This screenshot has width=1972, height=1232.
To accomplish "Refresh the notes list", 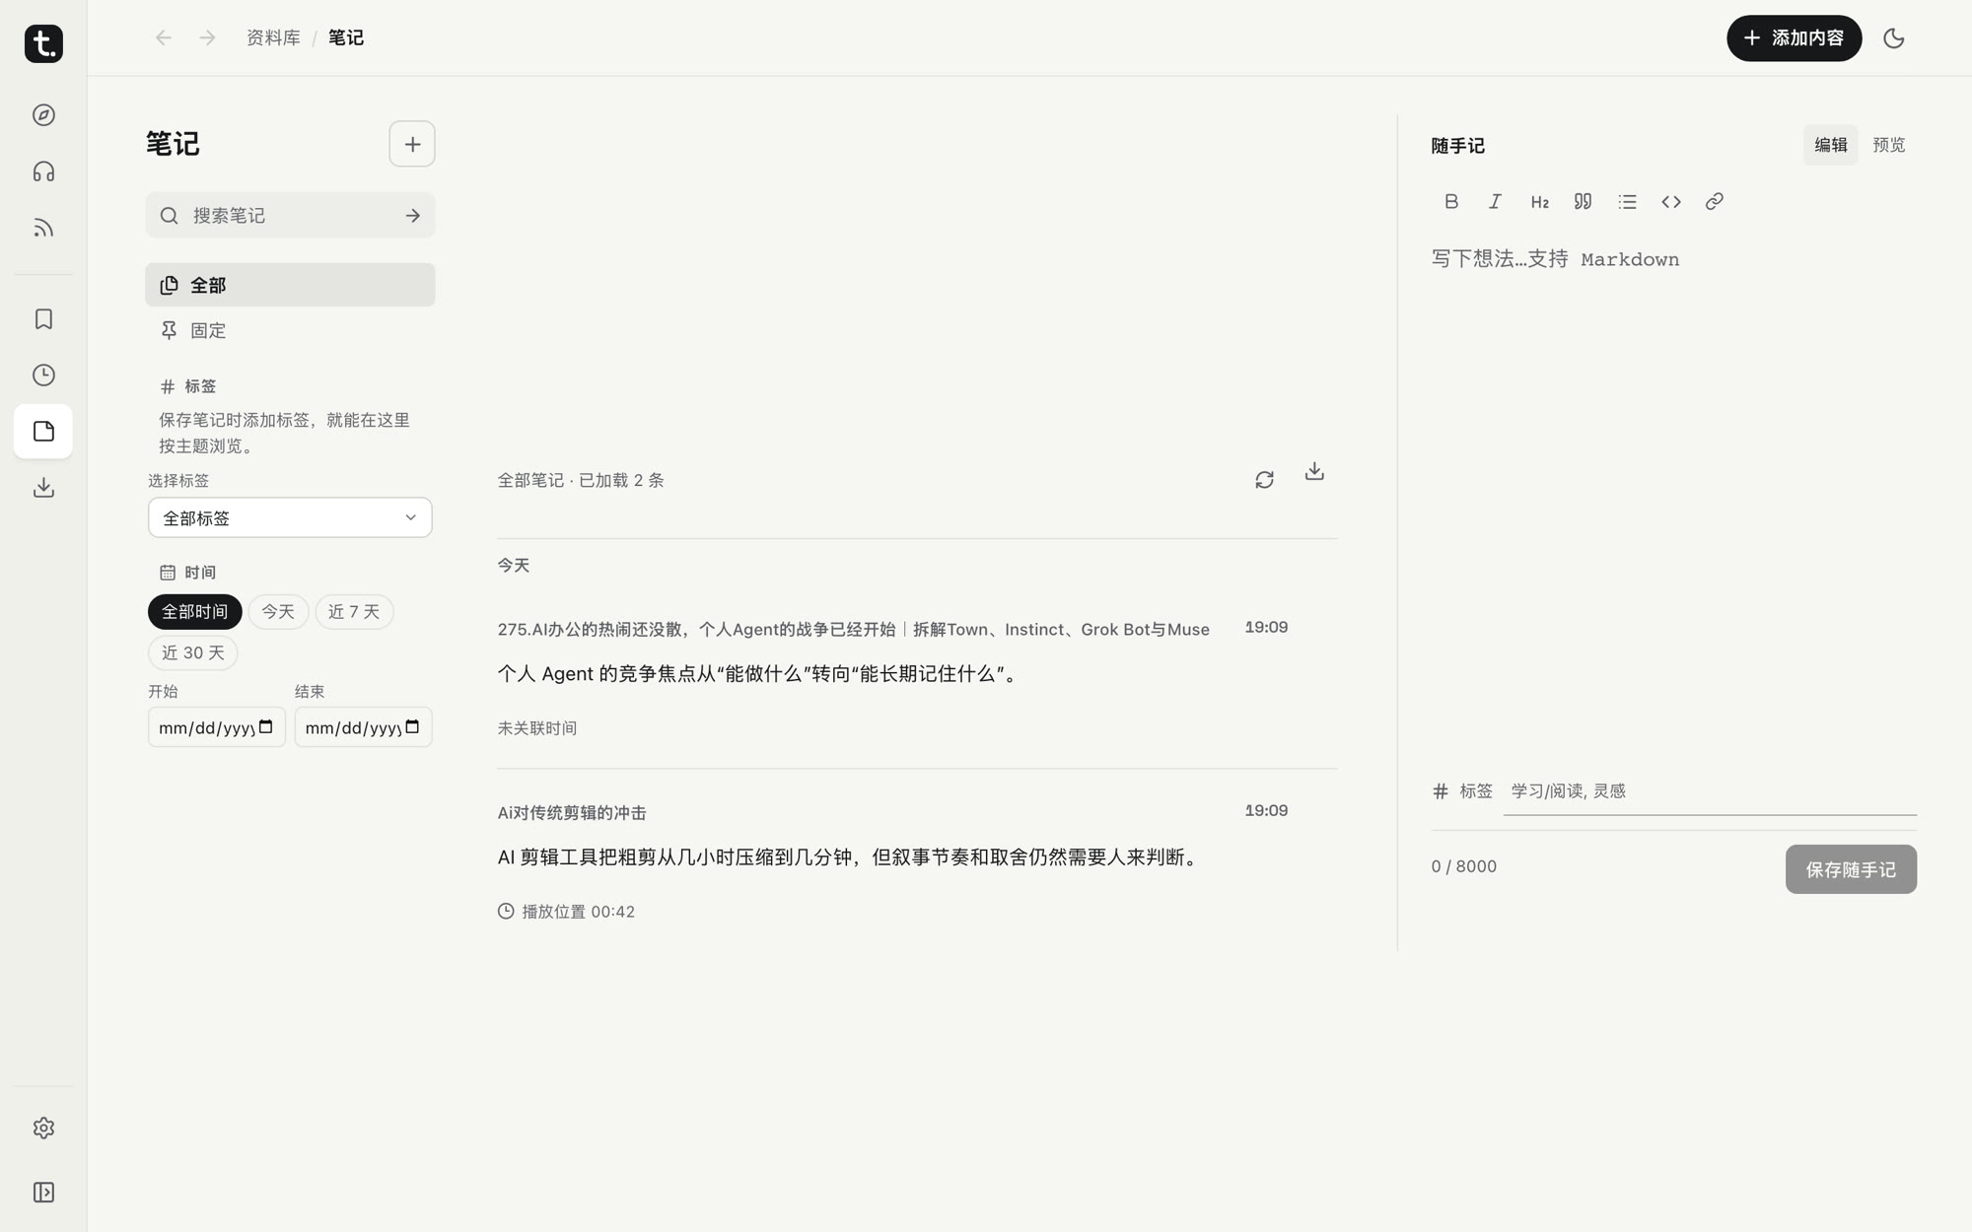I will point(1264,480).
